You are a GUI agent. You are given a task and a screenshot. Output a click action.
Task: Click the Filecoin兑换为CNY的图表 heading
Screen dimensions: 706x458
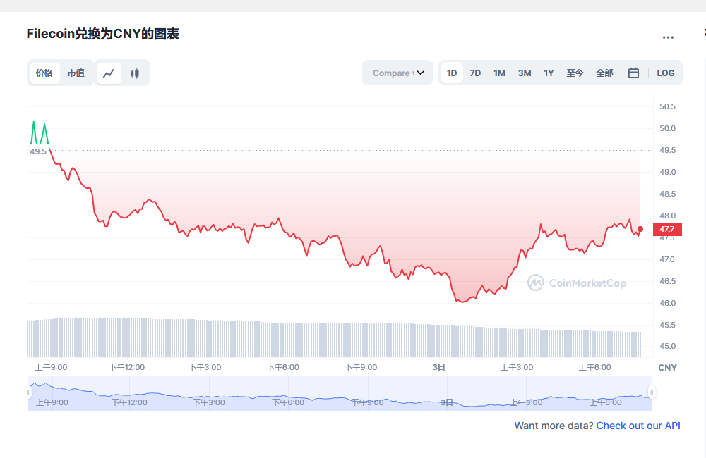coord(103,34)
